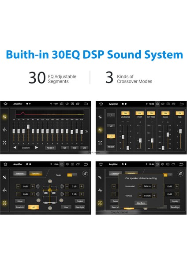Select RearRight position in the Fader screen
This screenshot has height=265, width=187.
(x=80, y=207)
